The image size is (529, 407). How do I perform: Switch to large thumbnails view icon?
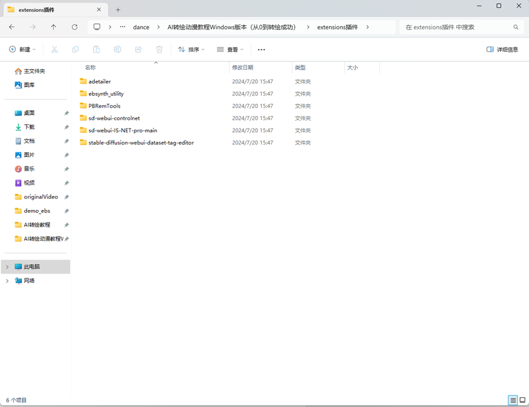[x=522, y=400]
